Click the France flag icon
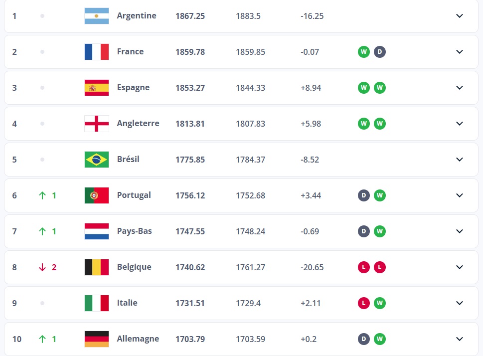The height and width of the screenshot is (356, 483). [x=96, y=51]
